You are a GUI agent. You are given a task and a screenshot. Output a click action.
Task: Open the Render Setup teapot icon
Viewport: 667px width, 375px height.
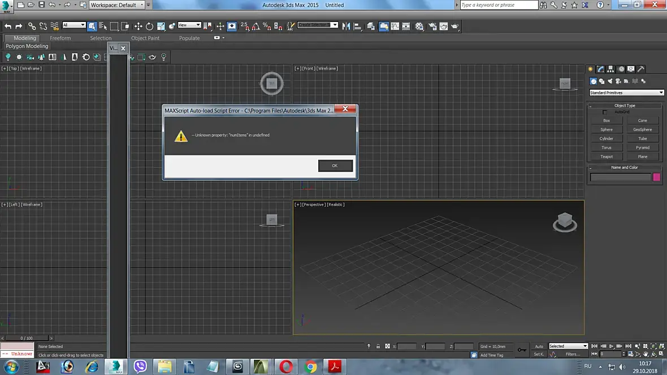(x=432, y=27)
